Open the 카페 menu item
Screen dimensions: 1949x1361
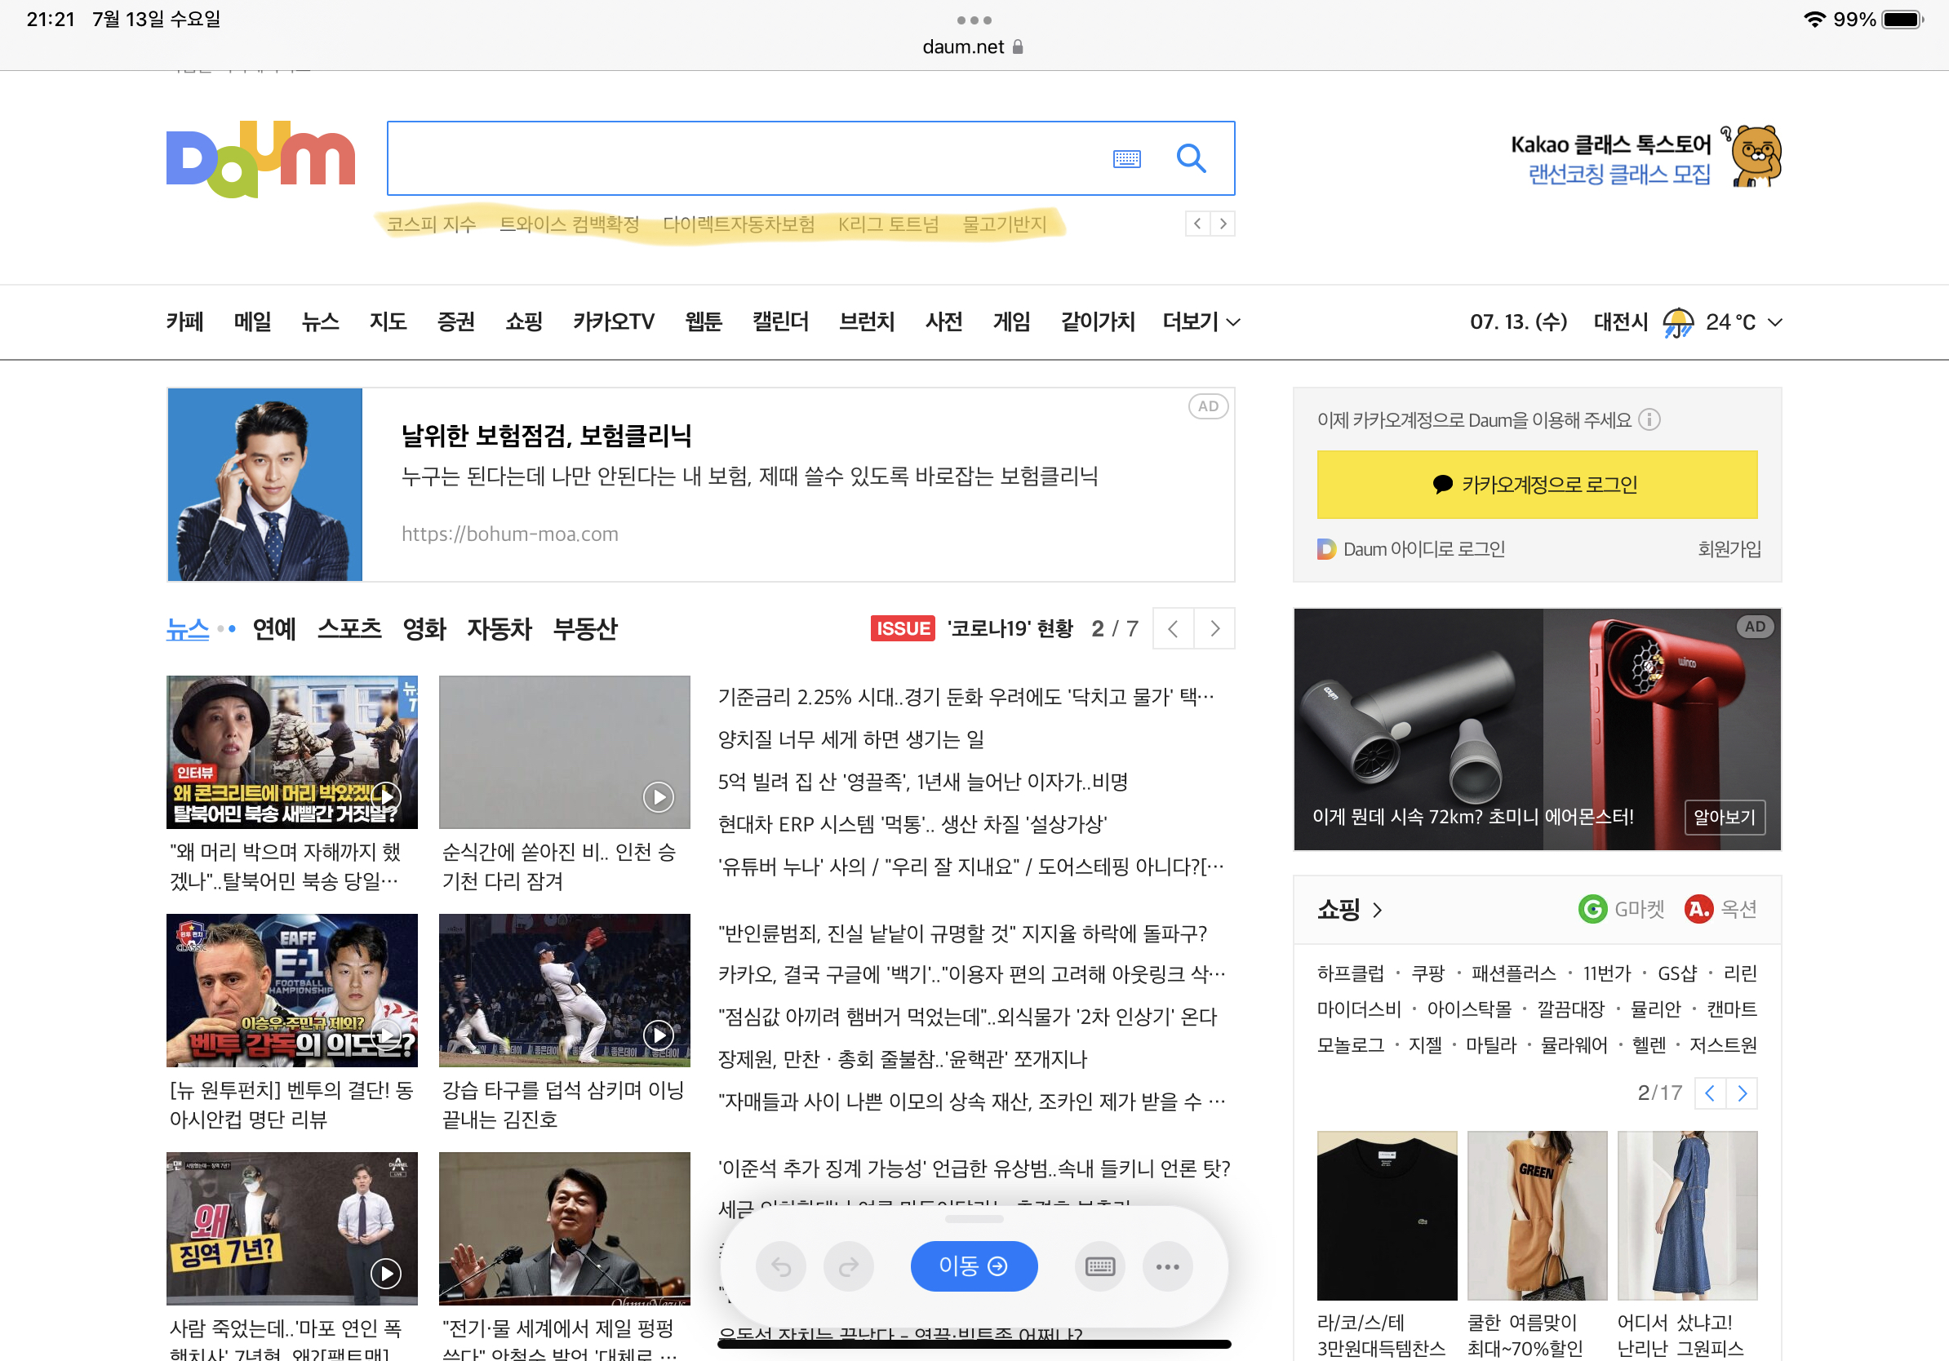[x=184, y=321]
